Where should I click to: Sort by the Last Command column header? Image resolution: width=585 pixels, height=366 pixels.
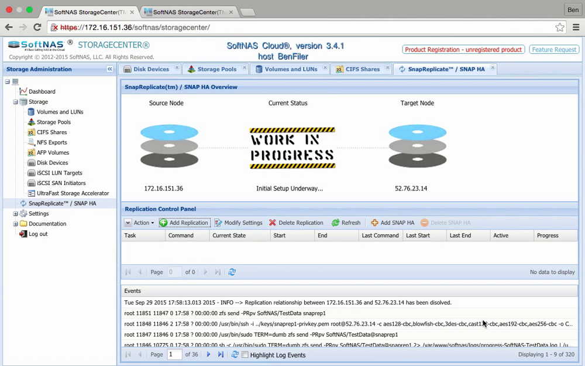click(381, 235)
